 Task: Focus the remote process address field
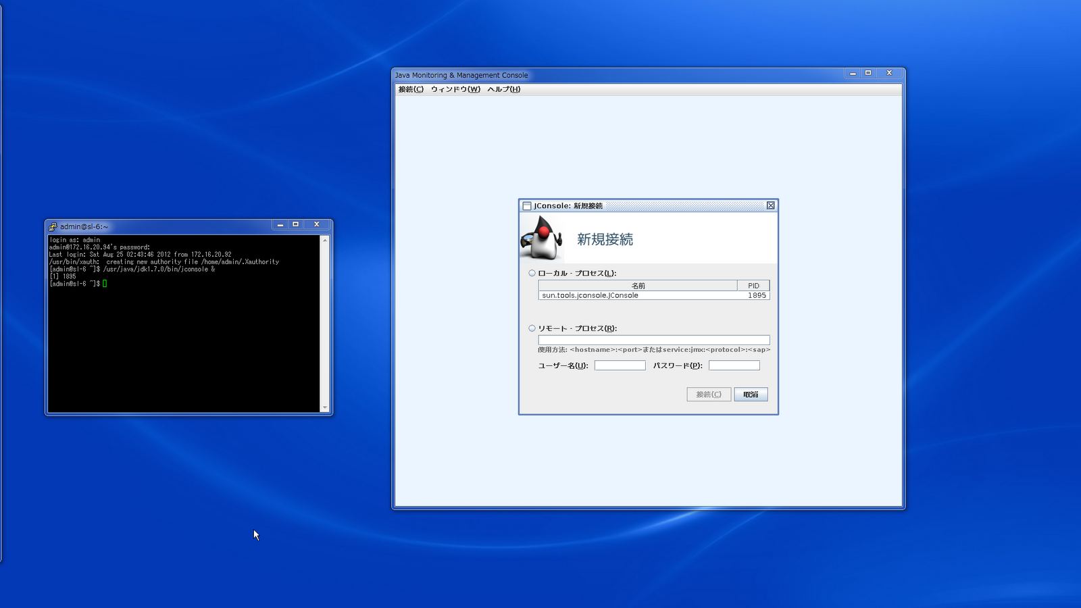point(654,340)
